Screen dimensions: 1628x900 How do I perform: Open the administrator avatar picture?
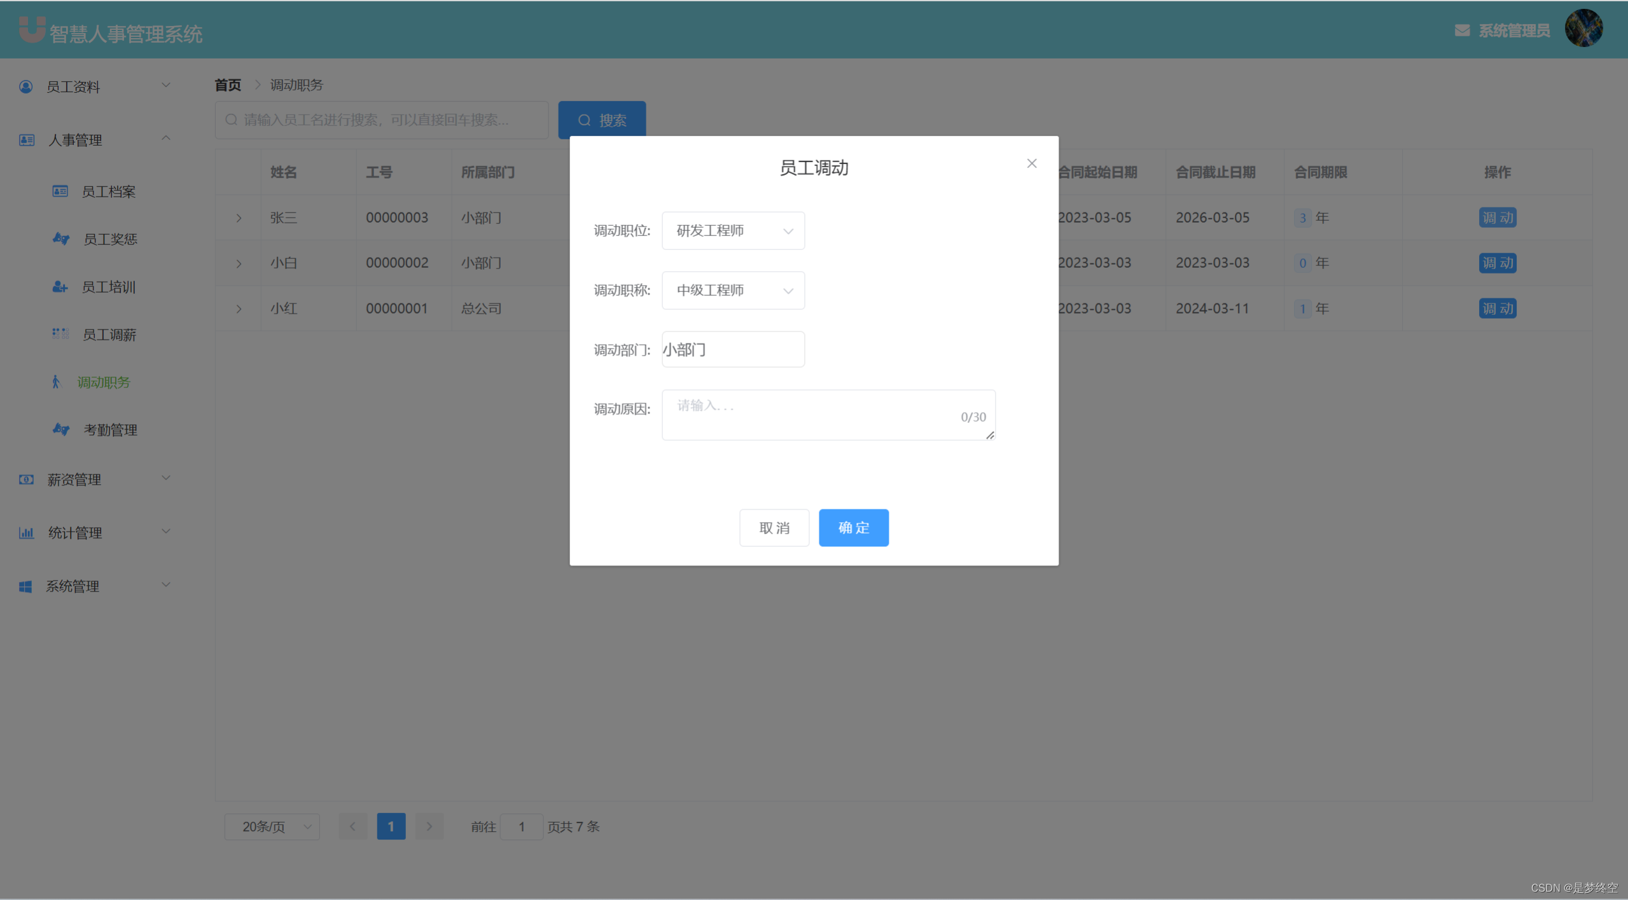[x=1583, y=28]
